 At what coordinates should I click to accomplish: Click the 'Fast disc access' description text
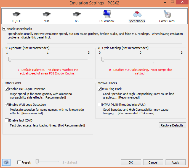pos(47,125)
